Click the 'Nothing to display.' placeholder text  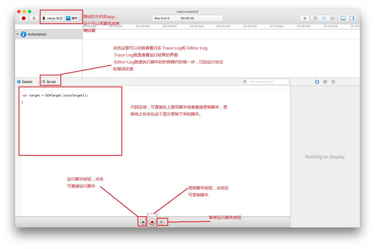coord(325,157)
